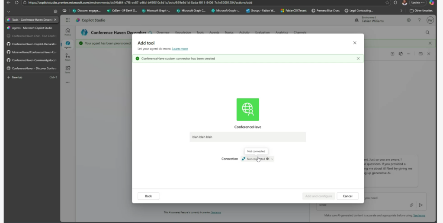
Task: Close the Tools - Conference Haven tab
Action: pyautogui.click(x=55, y=20)
